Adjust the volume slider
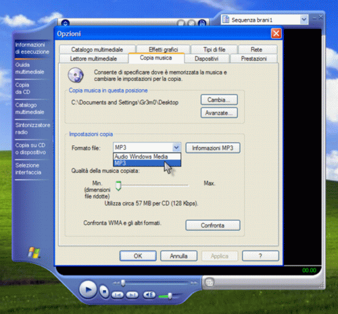This screenshot has height=314, width=338. click(170, 296)
